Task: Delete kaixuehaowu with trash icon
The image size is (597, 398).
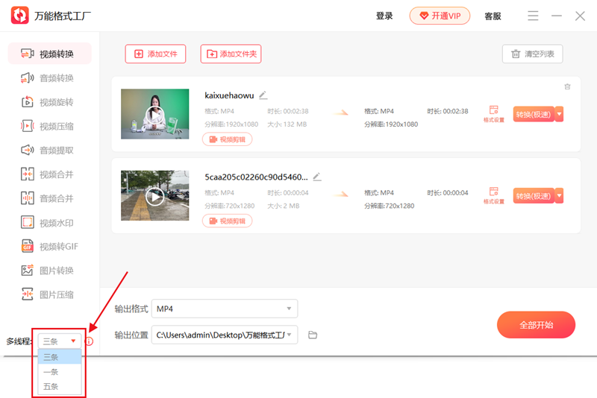Action: tap(567, 86)
